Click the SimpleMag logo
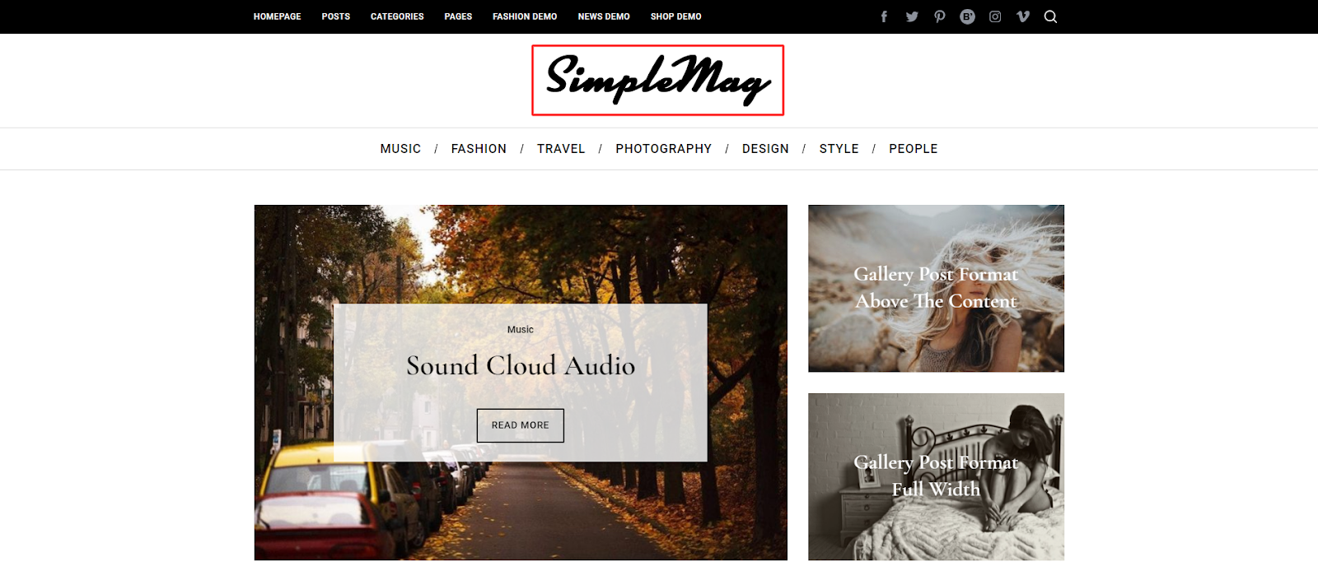This screenshot has width=1318, height=580. (x=657, y=80)
